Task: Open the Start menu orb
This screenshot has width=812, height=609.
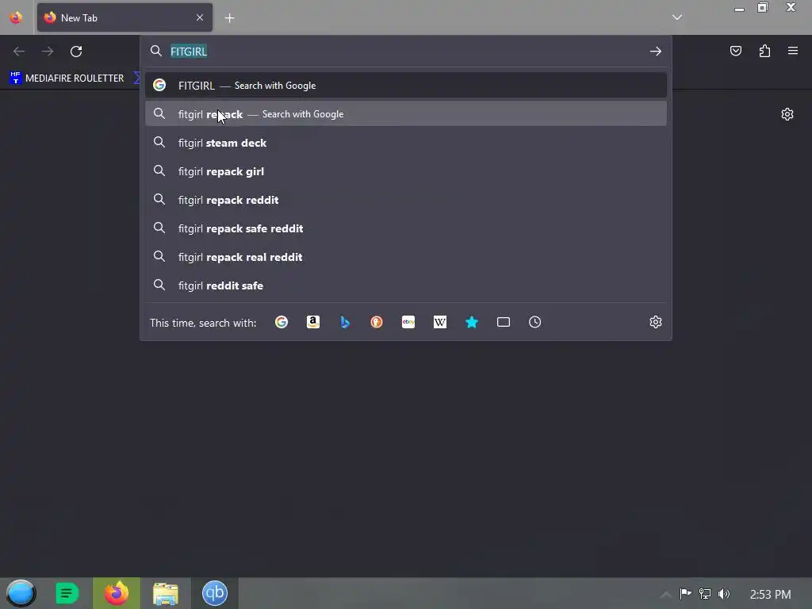Action: (x=21, y=593)
